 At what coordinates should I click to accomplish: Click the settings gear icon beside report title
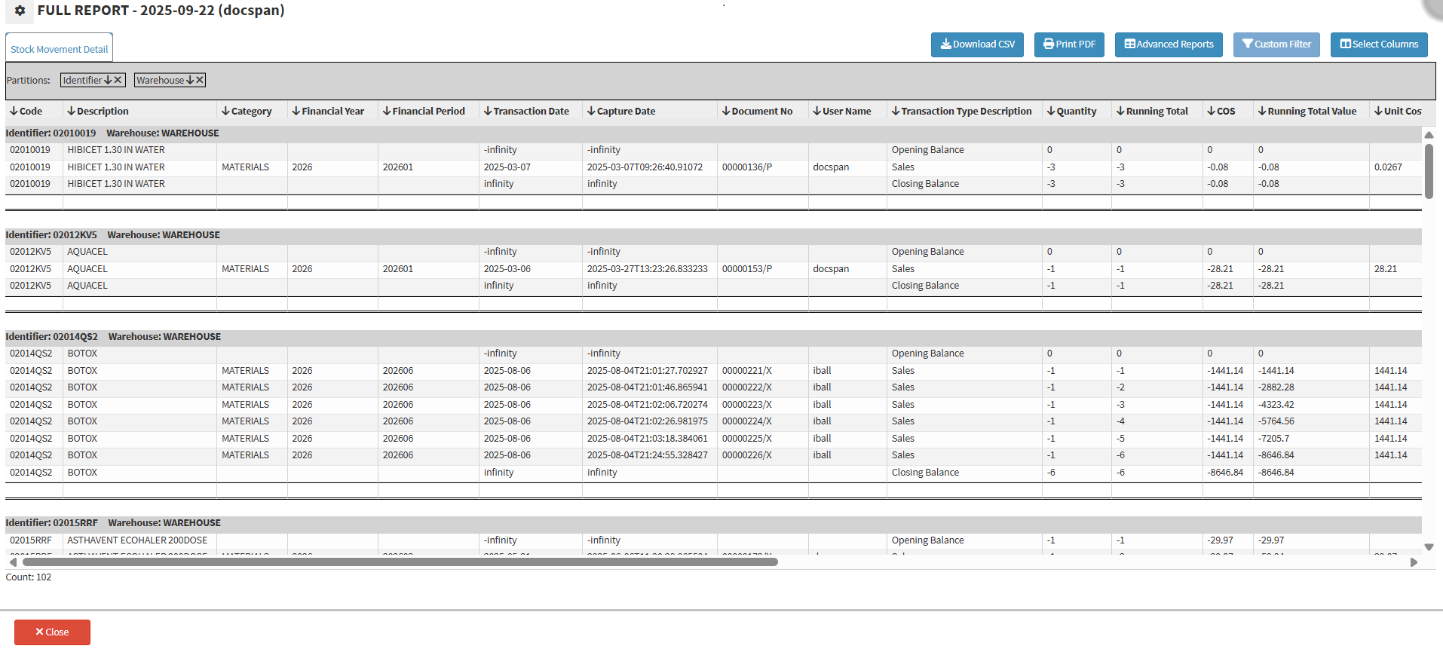(20, 11)
